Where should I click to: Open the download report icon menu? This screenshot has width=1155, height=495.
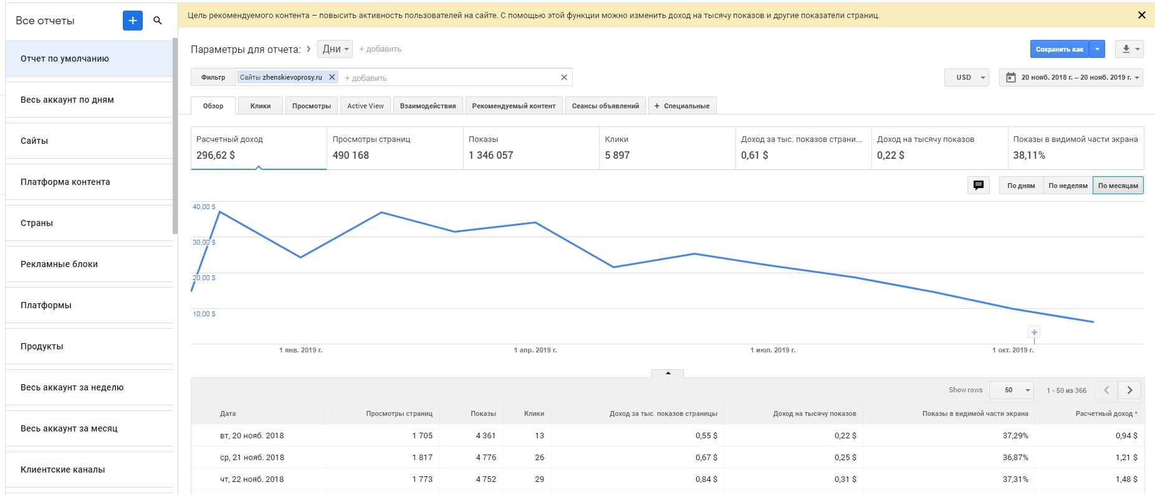(x=1128, y=49)
